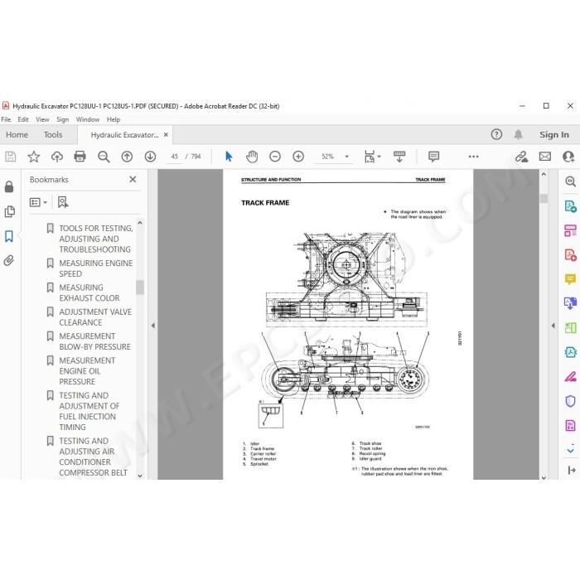Click document scroll-up arrow

click(544, 174)
